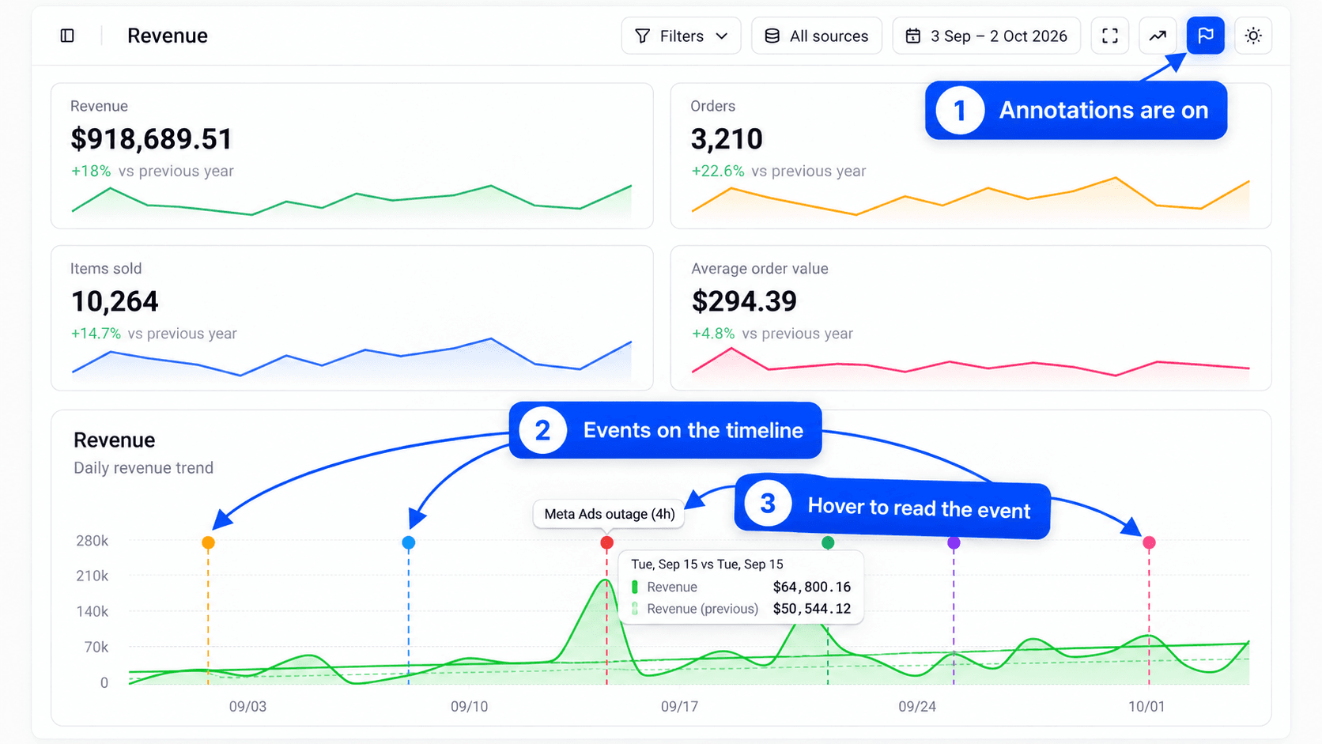1322x744 pixels.
Task: Click the Tue, Sep 15 tooltip heading
Action: 707,564
